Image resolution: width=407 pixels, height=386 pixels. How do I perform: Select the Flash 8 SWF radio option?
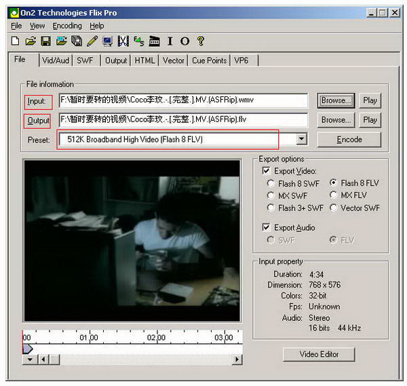click(271, 183)
